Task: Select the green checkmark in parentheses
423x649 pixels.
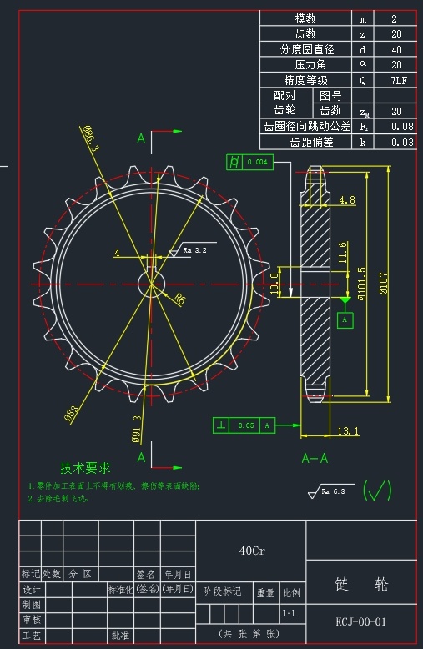Action: point(377,491)
